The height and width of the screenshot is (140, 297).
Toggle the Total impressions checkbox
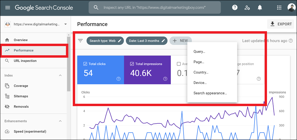[132, 64]
